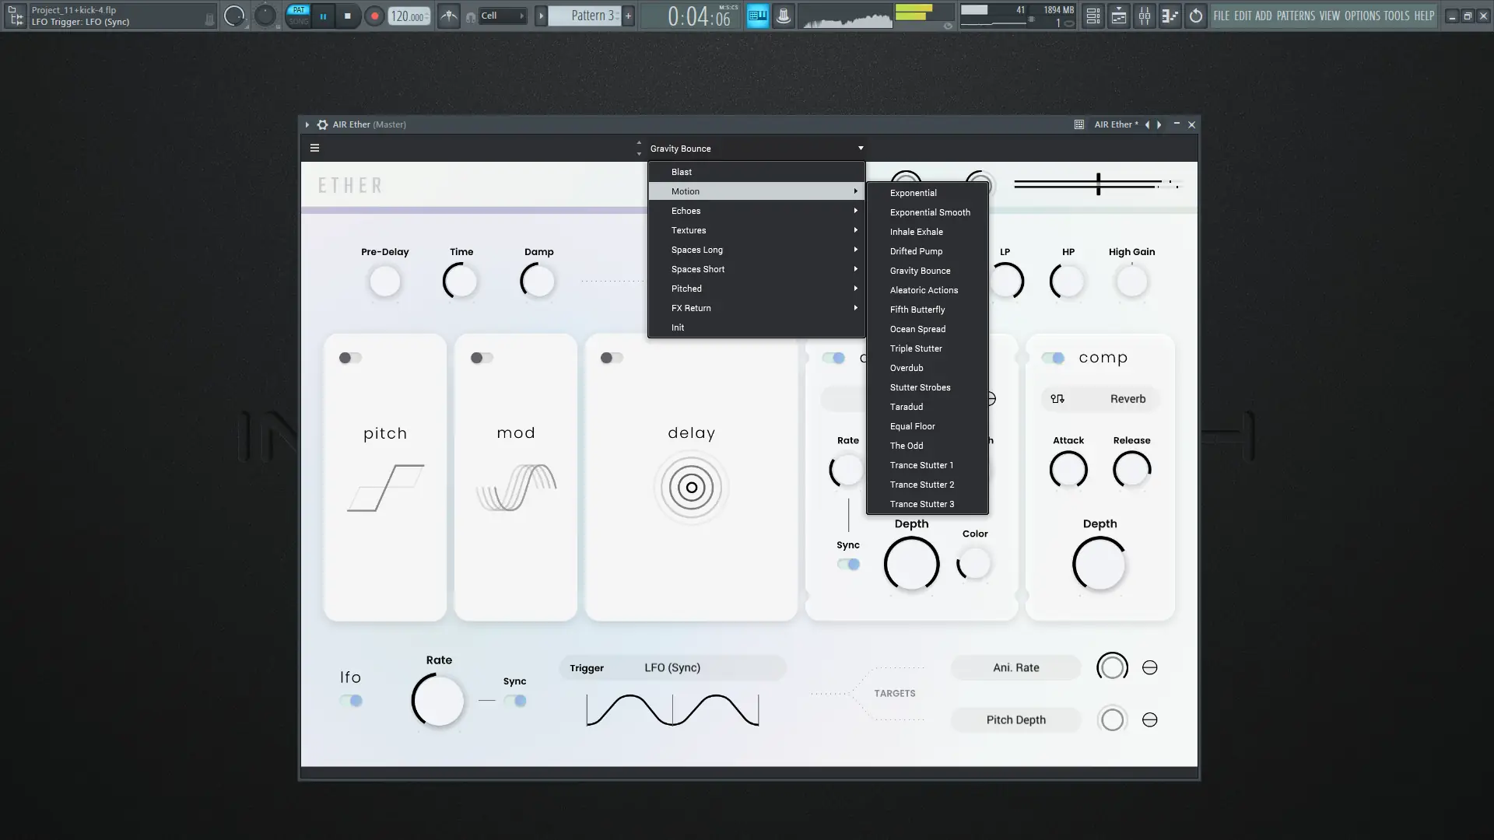
Task: Open the mixer from the top toolbar
Action: (x=1144, y=16)
